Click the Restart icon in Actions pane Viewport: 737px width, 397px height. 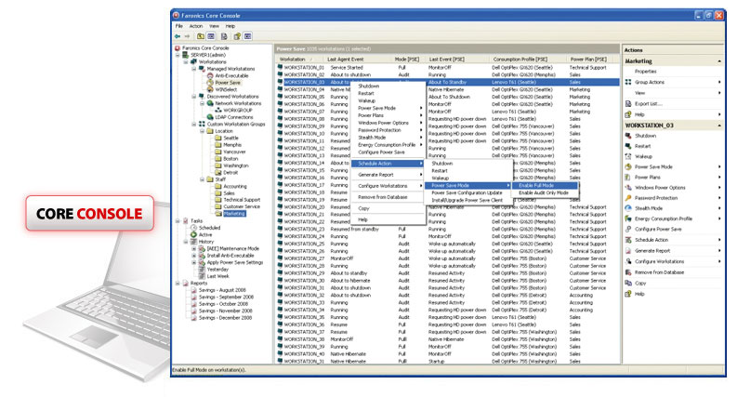point(628,146)
